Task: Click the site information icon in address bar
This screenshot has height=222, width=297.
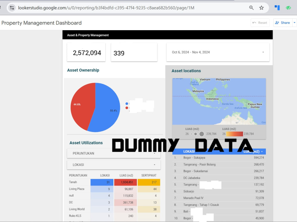Action: click(12, 8)
